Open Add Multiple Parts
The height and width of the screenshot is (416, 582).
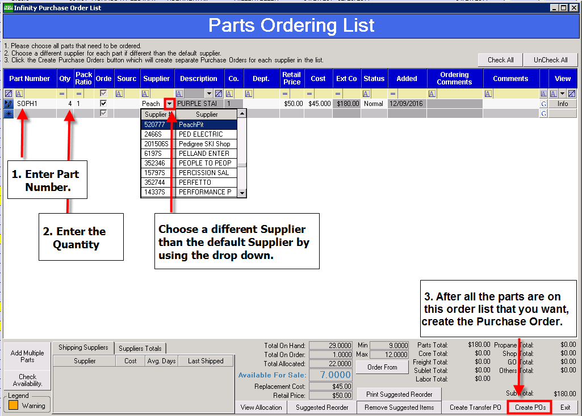[x=27, y=356]
